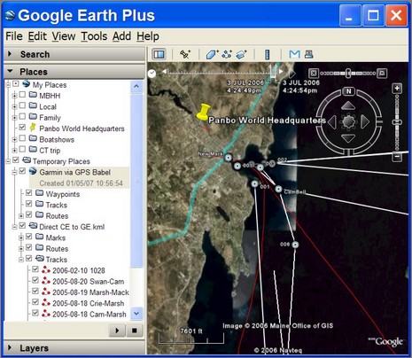Open the Help menu
Screen dimensions: 412x358
point(148,36)
